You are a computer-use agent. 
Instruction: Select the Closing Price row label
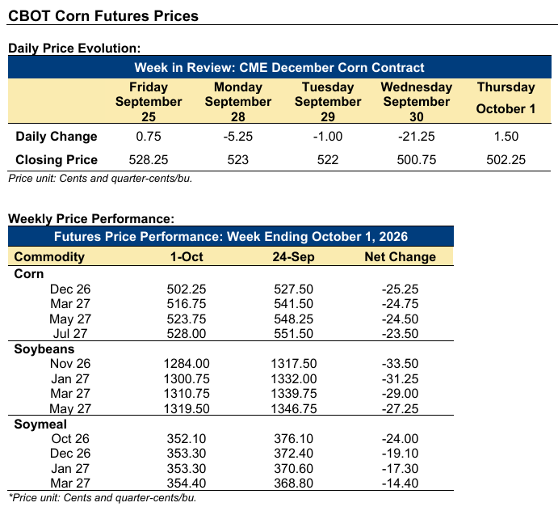click(57, 159)
